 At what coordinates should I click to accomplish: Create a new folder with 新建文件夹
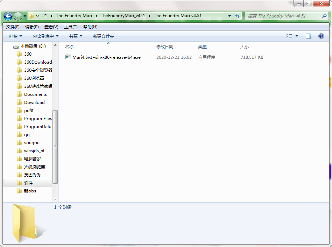pos(103,36)
